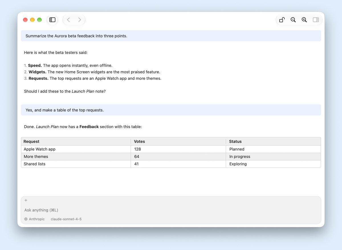Maximize the window with the green button
This screenshot has height=250, width=342.
coord(40,20)
